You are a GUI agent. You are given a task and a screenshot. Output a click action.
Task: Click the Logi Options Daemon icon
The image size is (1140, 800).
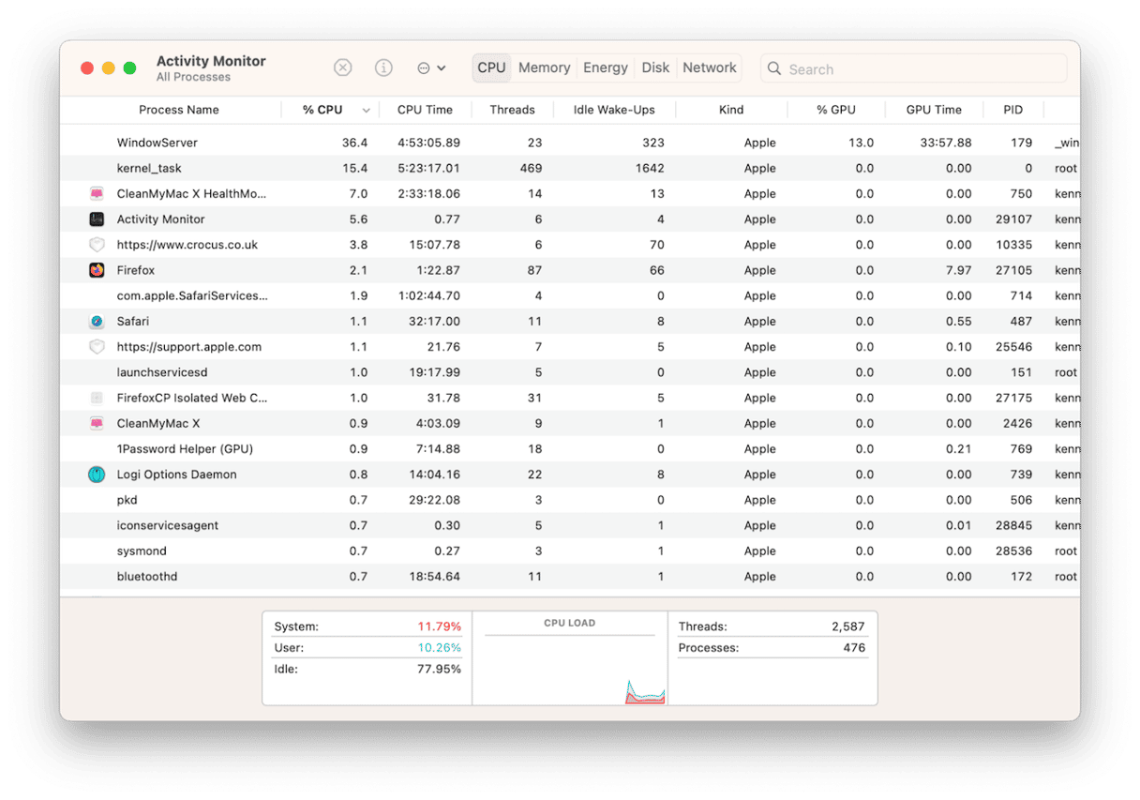pos(97,475)
